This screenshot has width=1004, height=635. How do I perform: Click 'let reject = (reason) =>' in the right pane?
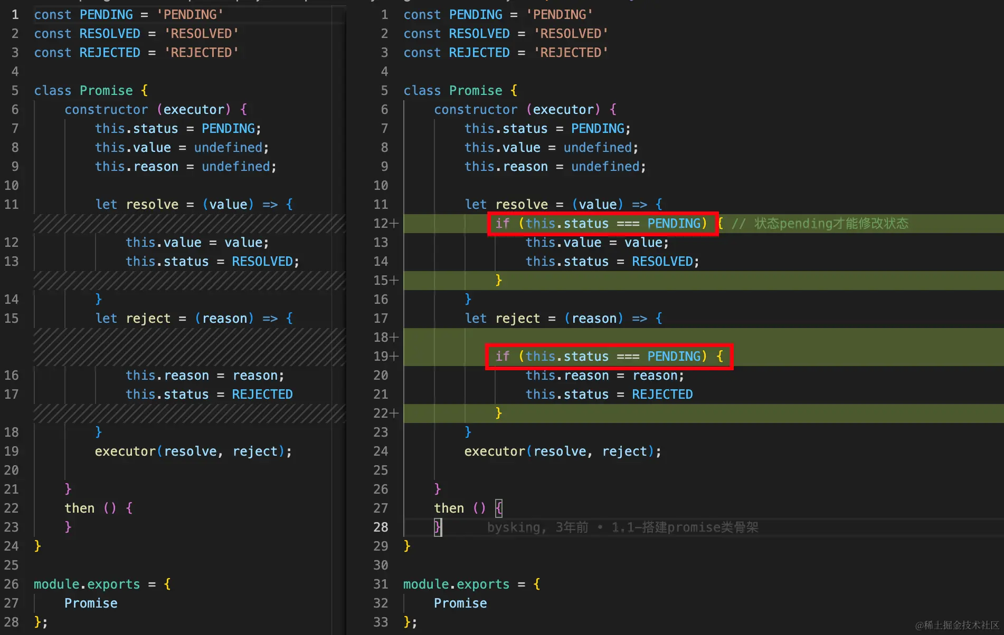556,319
